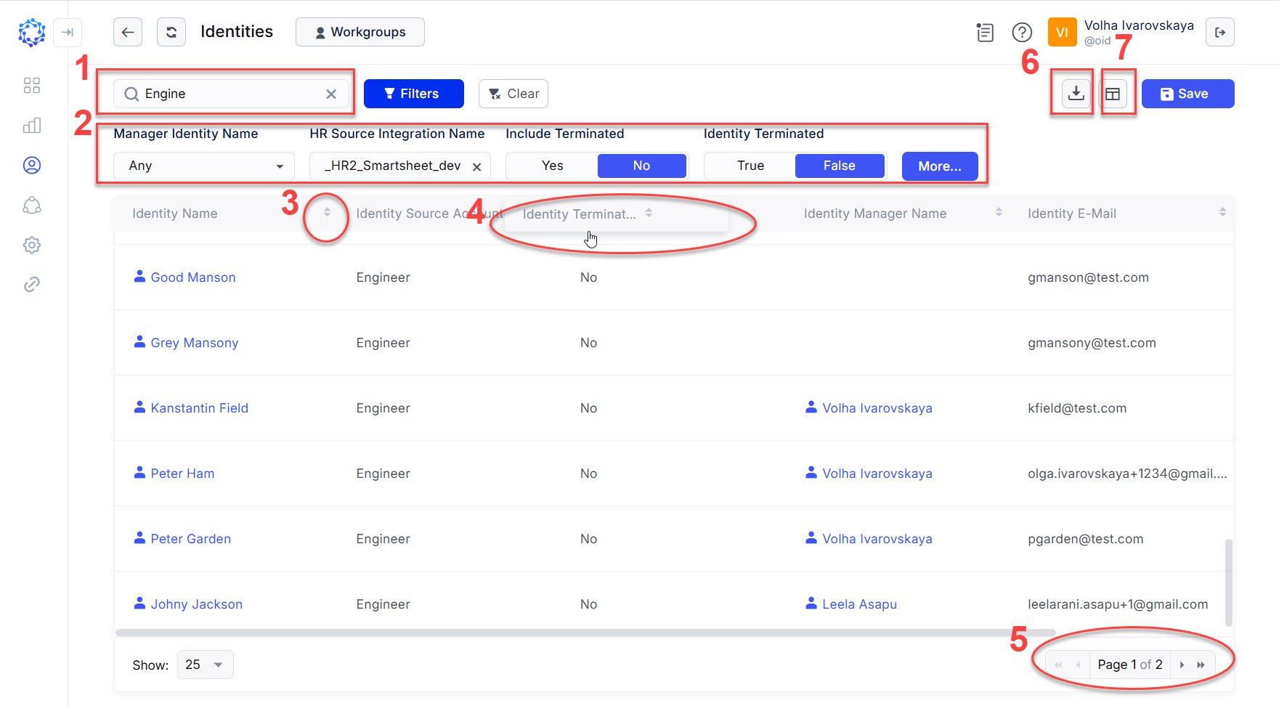Sort by Identity Name column arrows
The width and height of the screenshot is (1279, 706).
[x=327, y=213]
